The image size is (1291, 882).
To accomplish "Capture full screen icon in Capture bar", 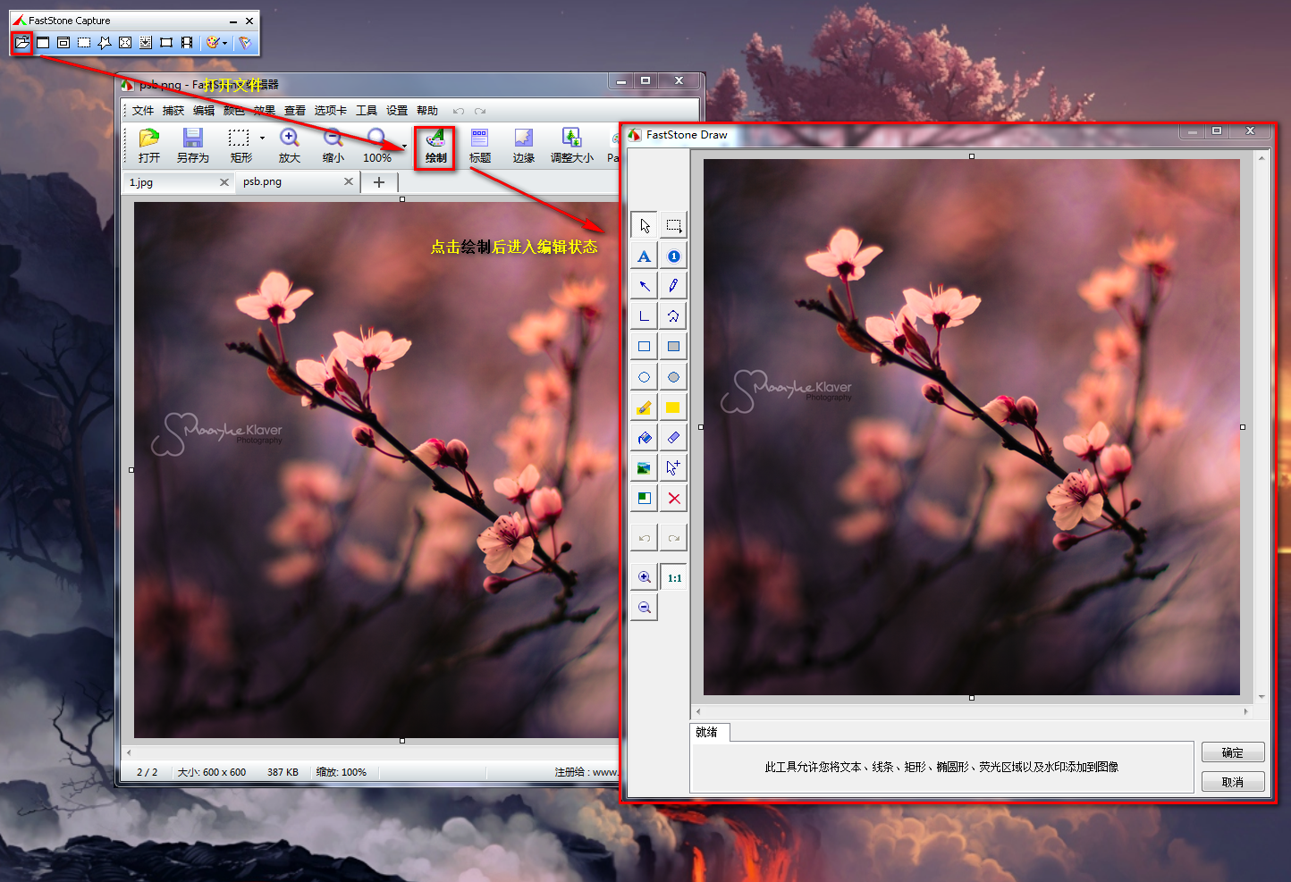I will coord(125,42).
